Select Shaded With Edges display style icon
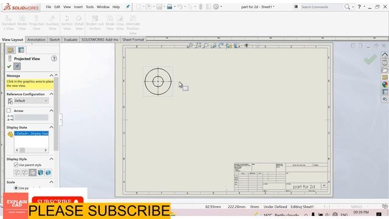Image resolution: width=389 pixels, height=219 pixels. click(x=41, y=172)
